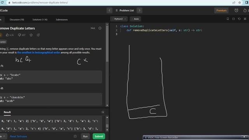The height and width of the screenshot is (140, 249).
Task: Click the Remove Duplicate Letters problem title
Action: 17,28
